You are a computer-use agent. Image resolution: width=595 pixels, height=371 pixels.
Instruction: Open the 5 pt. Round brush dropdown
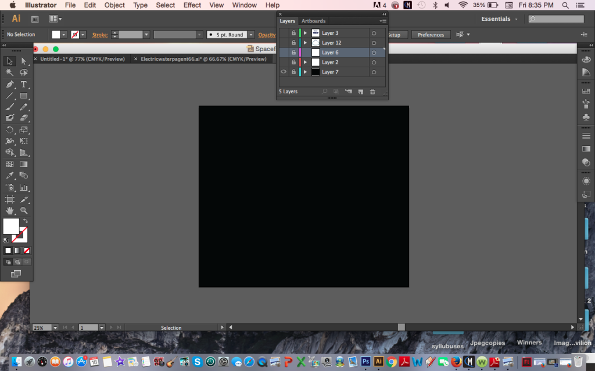pyautogui.click(x=252, y=35)
